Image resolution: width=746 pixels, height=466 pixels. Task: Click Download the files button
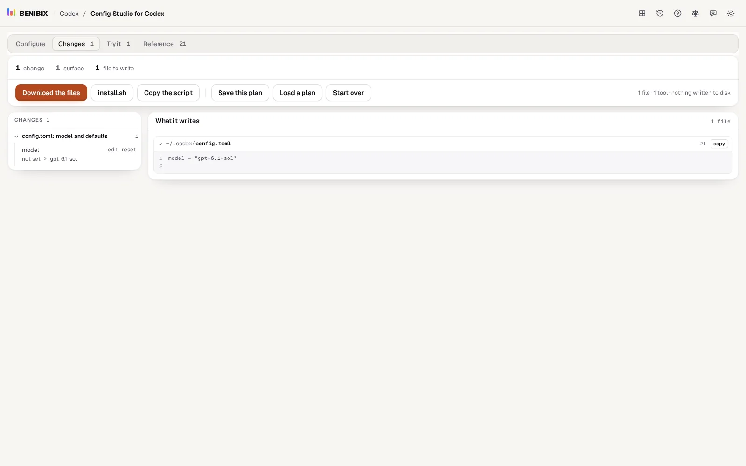[51, 93]
